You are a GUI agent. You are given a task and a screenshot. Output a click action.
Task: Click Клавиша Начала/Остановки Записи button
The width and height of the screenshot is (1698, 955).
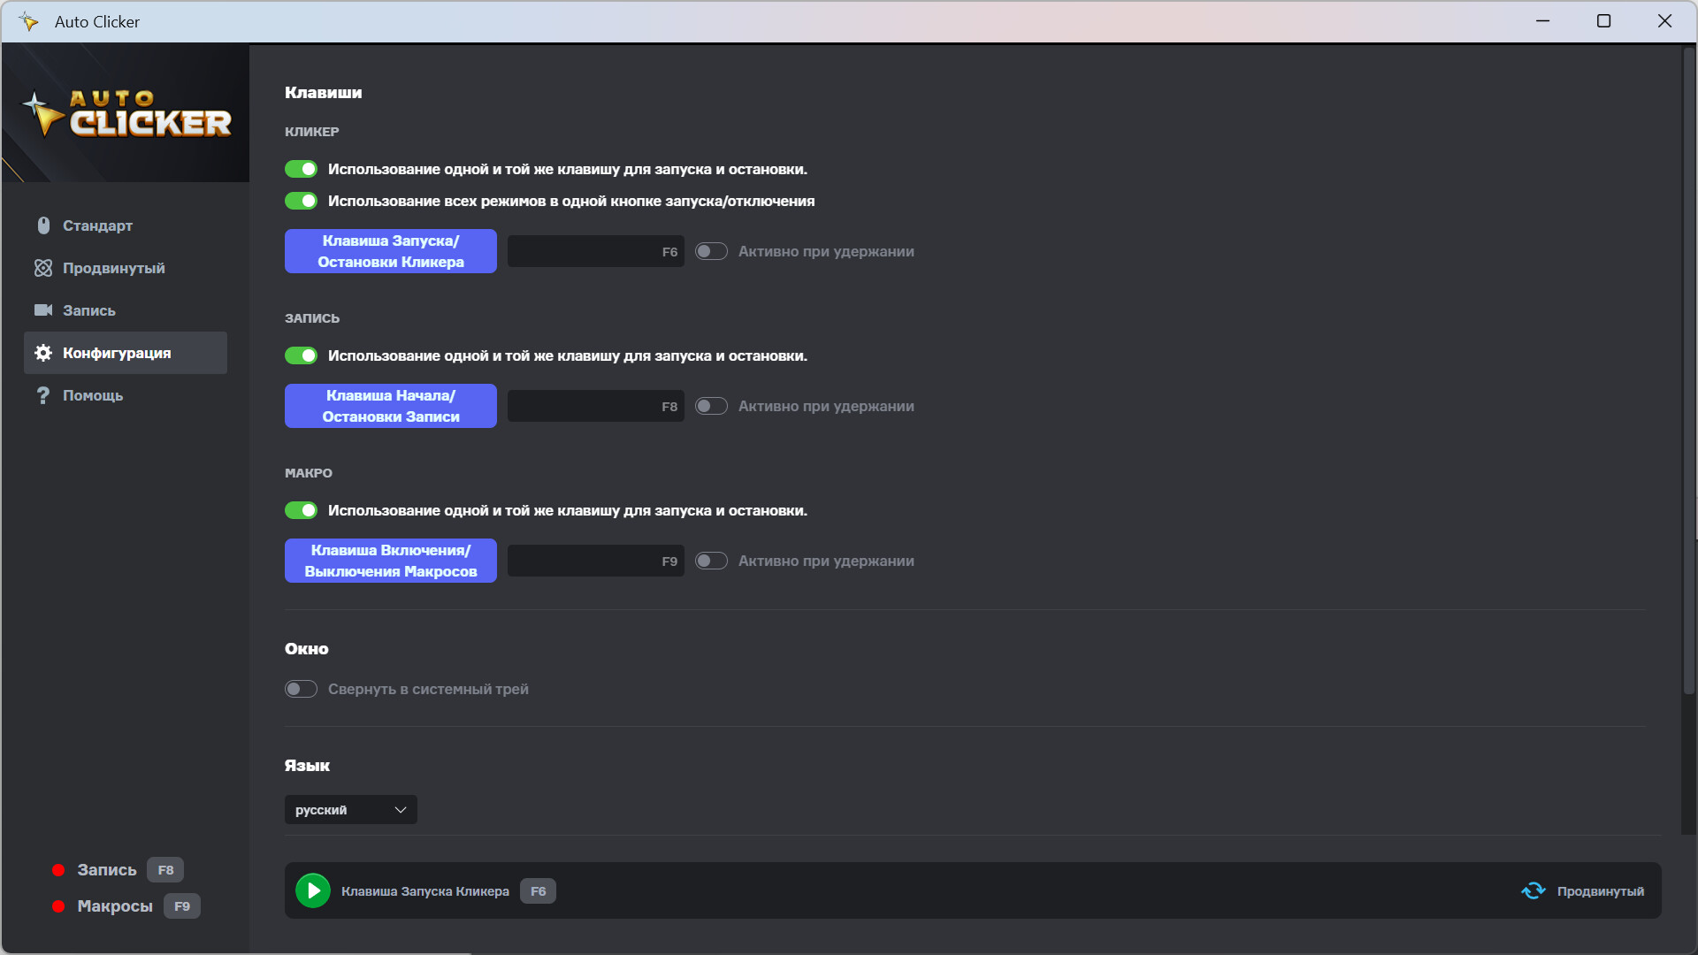pos(390,407)
